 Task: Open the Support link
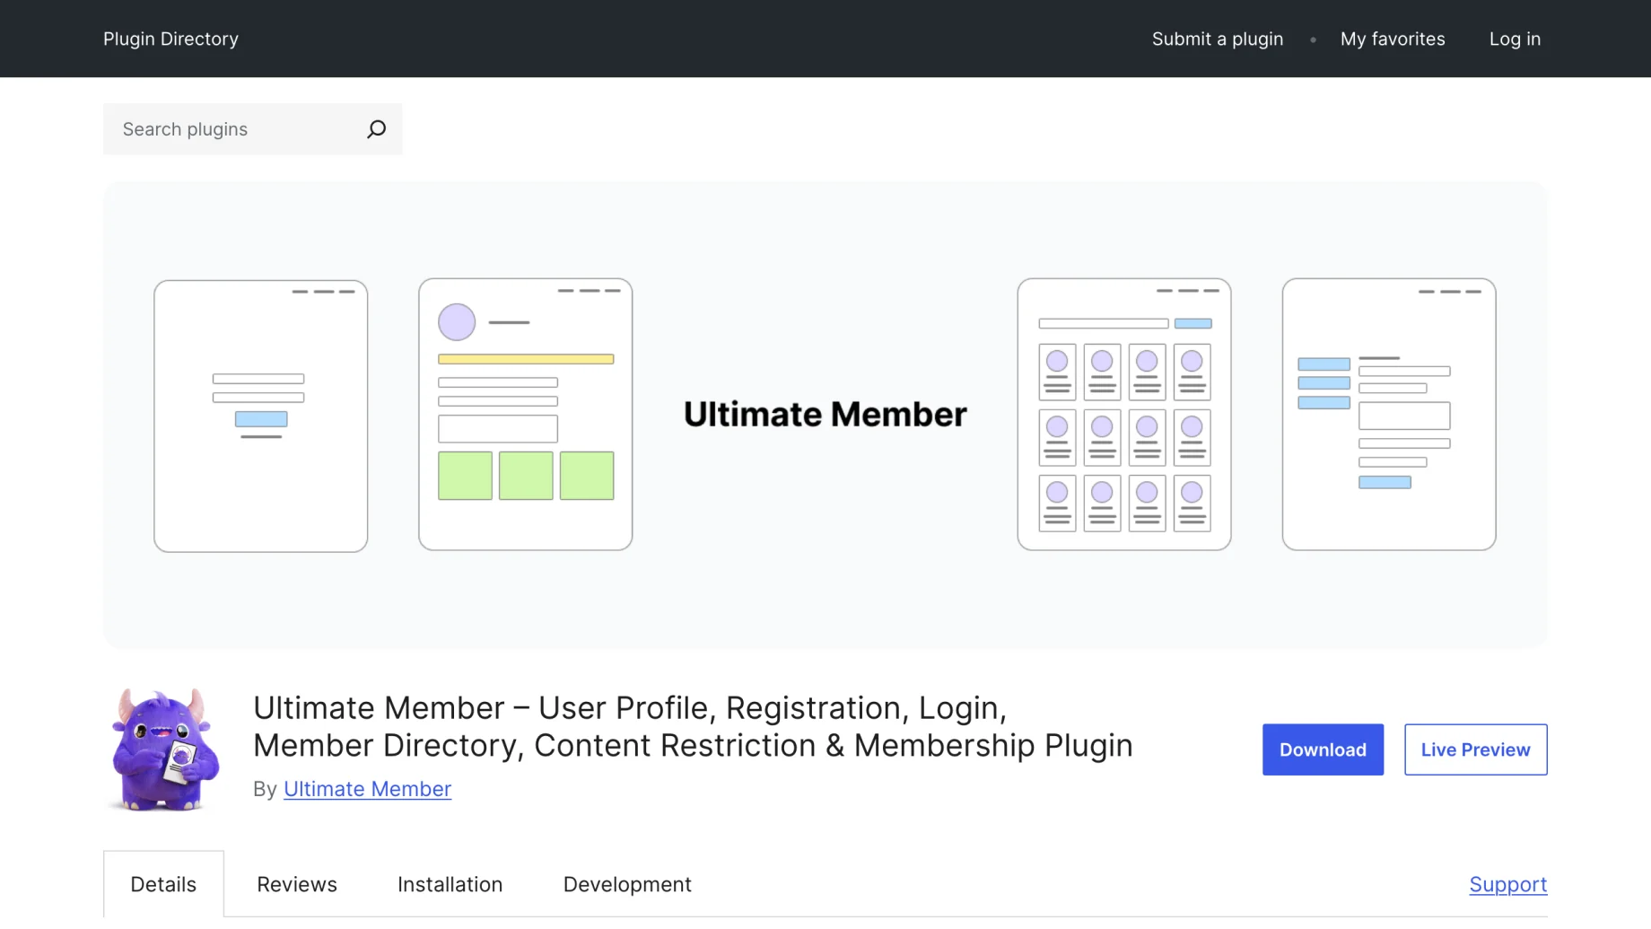click(1507, 884)
